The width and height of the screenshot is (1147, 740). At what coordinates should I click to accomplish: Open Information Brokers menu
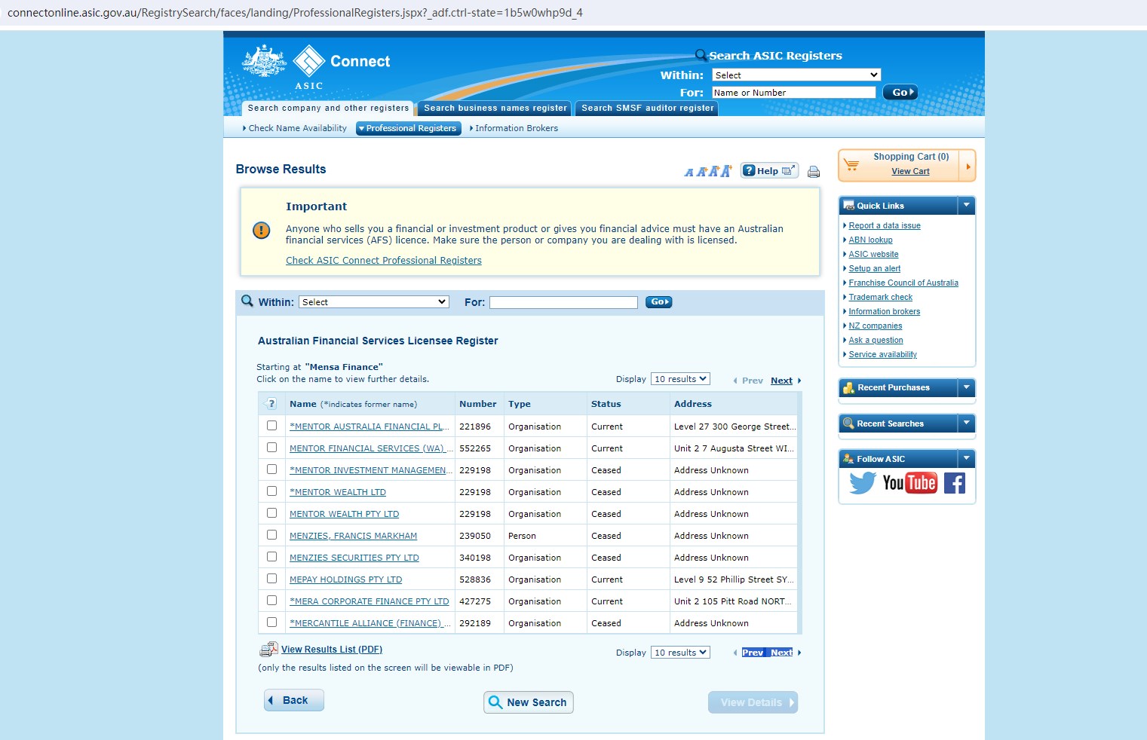(x=514, y=128)
